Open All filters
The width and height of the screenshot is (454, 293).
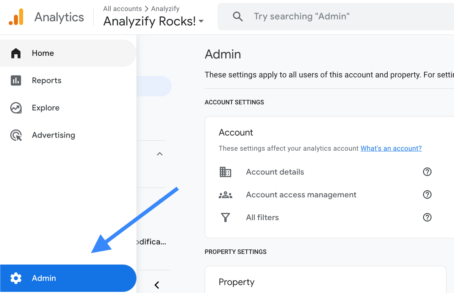[x=262, y=217]
